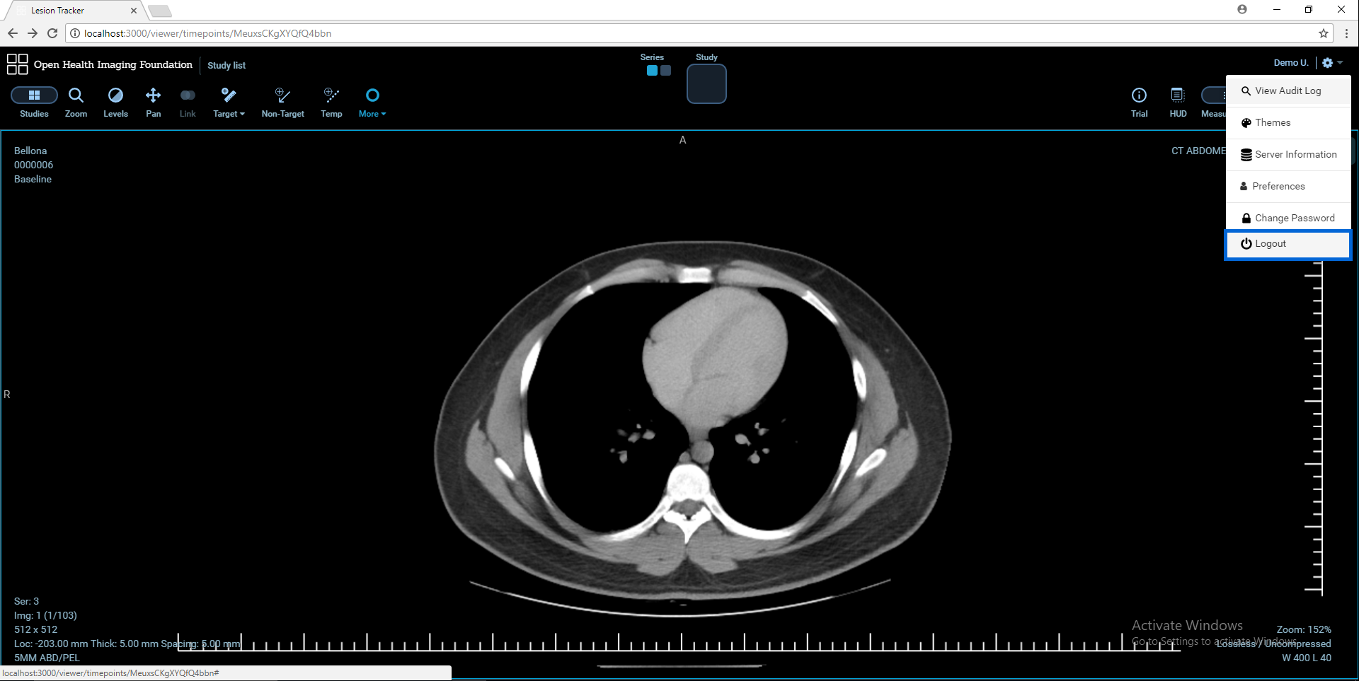Select the Non-Target measurement tool
1359x681 pixels.
(x=282, y=102)
